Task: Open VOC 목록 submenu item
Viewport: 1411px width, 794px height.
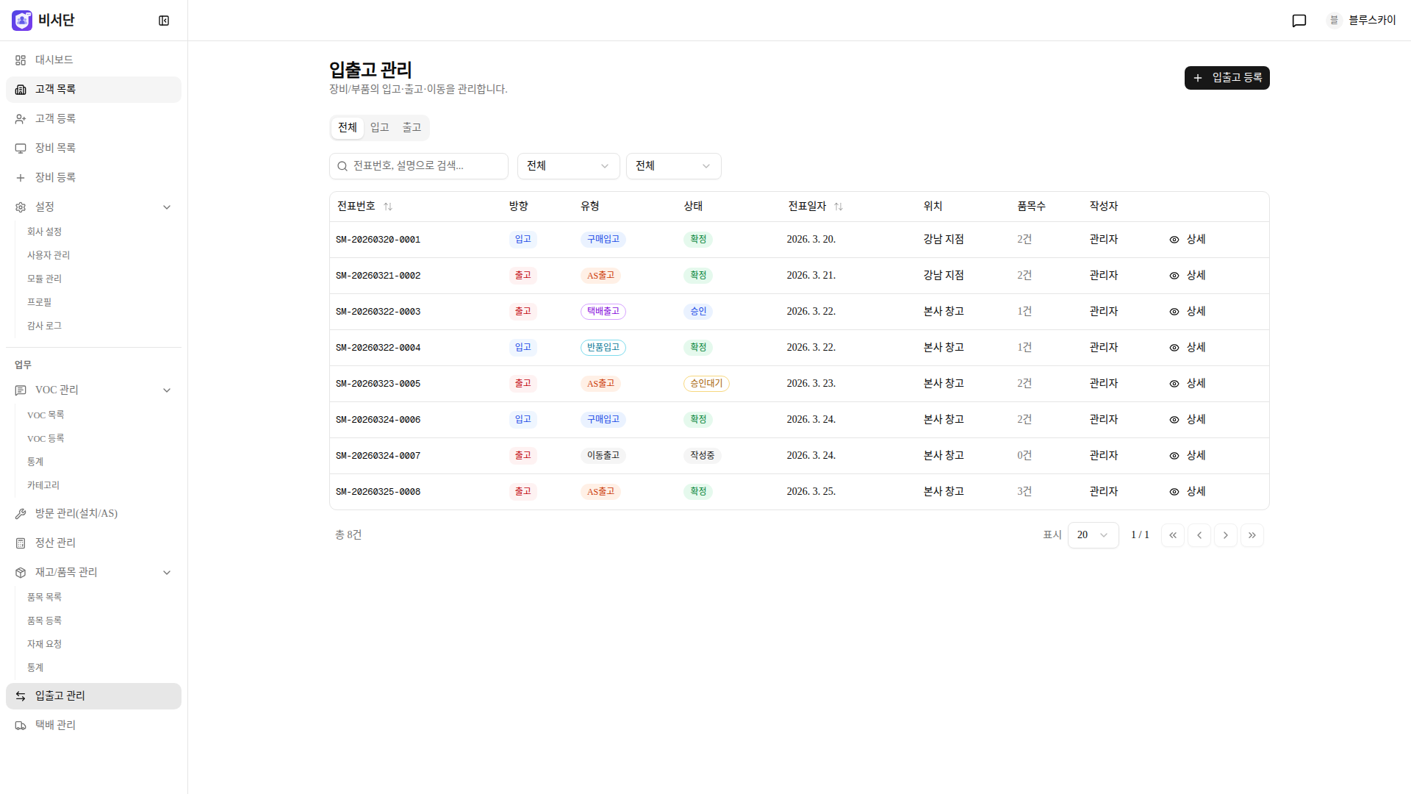Action: (46, 415)
